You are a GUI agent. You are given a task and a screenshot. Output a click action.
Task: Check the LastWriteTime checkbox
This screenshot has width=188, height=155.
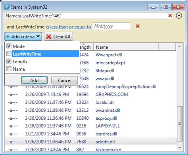pyautogui.click(x=9, y=54)
